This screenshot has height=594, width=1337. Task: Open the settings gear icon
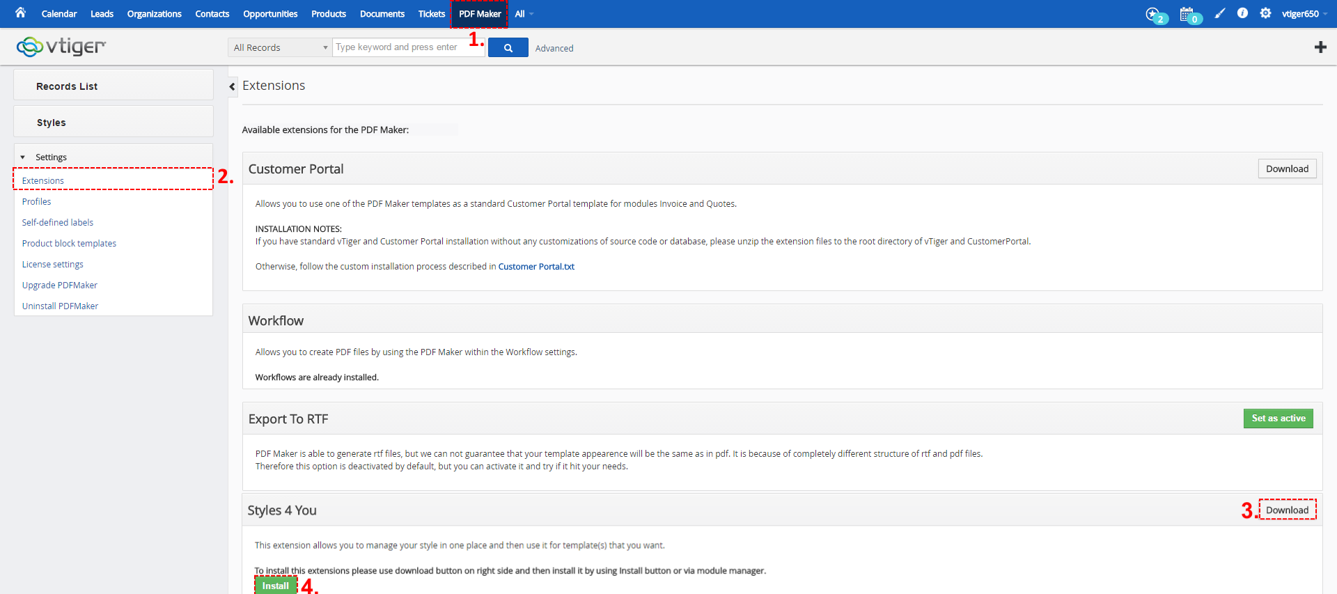(1265, 13)
